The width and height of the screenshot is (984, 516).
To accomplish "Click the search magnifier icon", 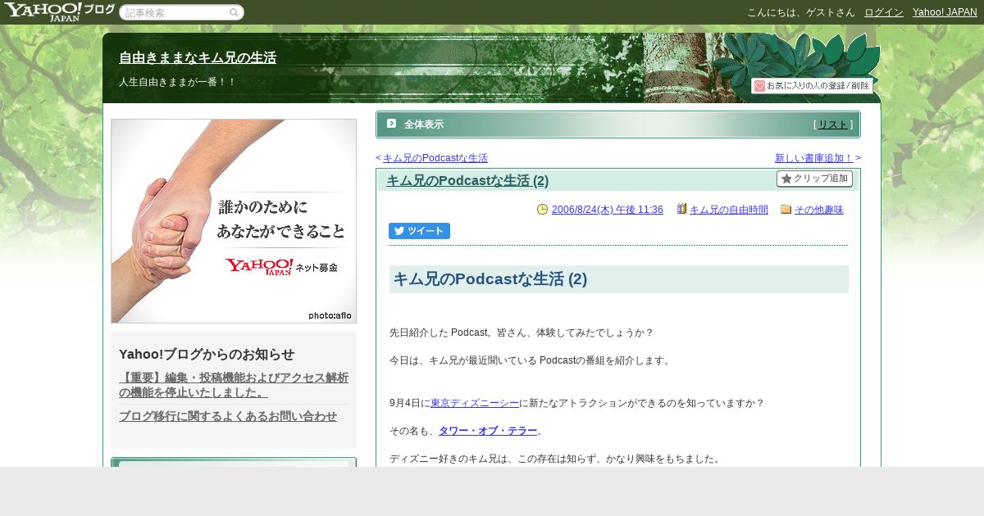I will pyautogui.click(x=234, y=13).
